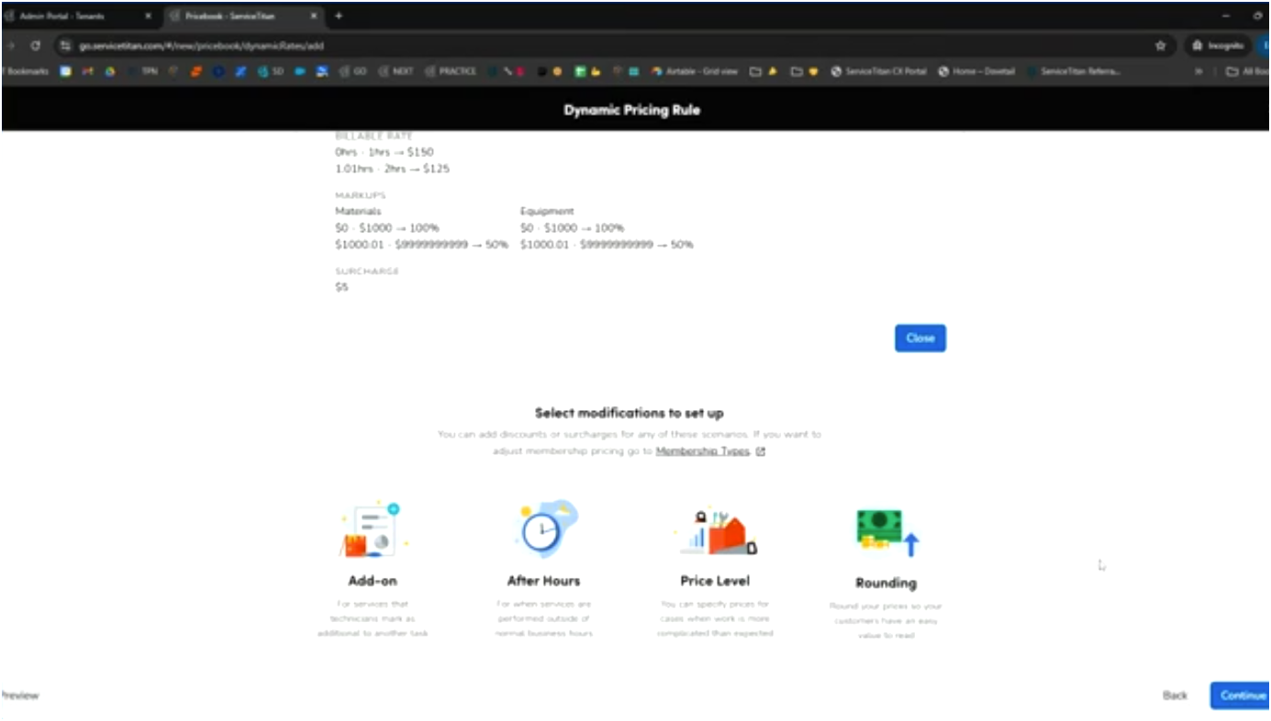Select the Add-on modification card icon
This screenshot has width=1271, height=721.
(x=372, y=528)
